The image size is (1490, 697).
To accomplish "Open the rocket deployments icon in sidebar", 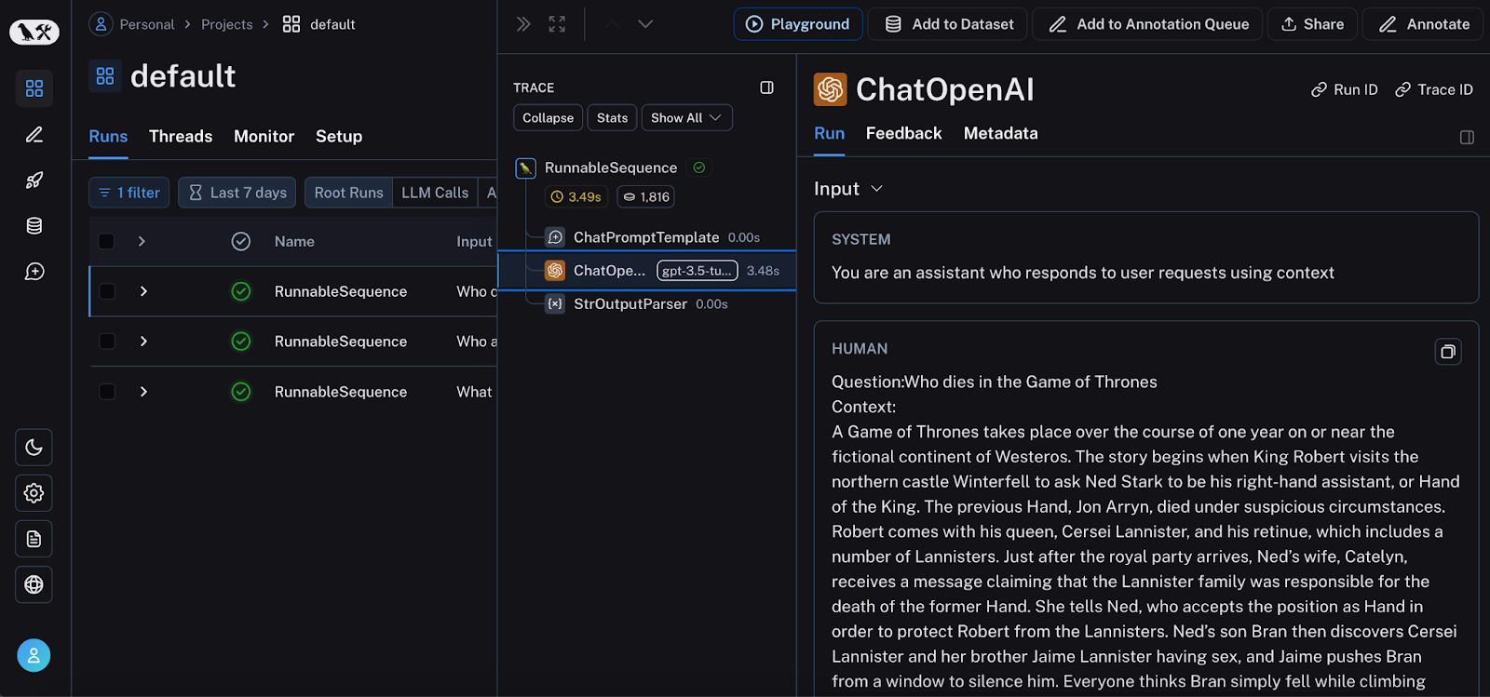I will [x=34, y=181].
